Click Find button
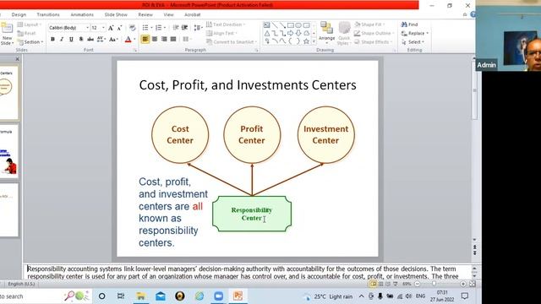 pos(409,24)
